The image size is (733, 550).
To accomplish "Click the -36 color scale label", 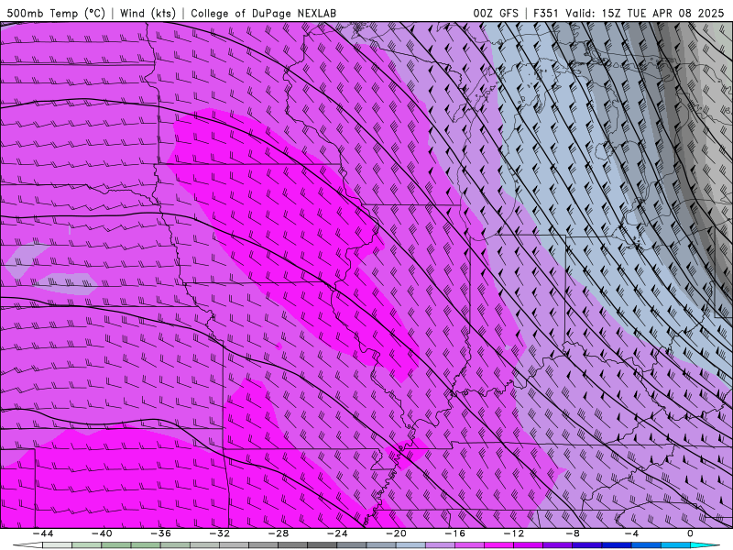I will pyautogui.click(x=161, y=533).
